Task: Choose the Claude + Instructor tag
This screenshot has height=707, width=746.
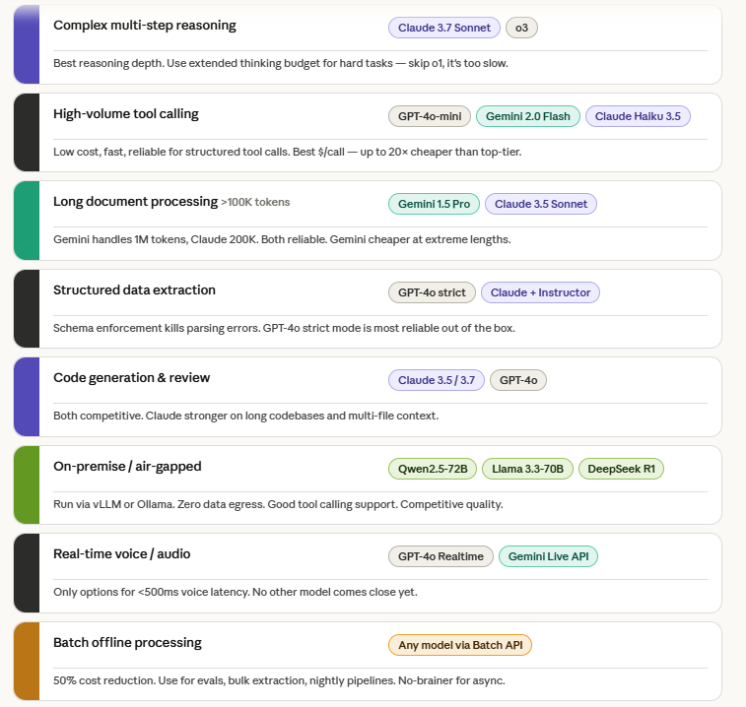Action: [x=540, y=292]
